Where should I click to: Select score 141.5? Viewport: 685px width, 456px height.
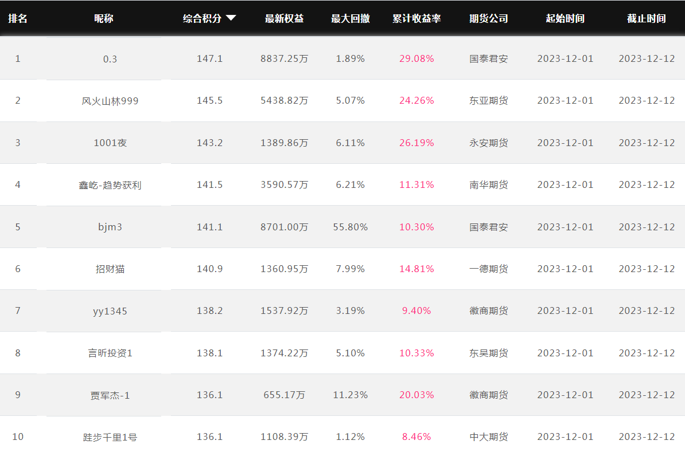coord(210,184)
